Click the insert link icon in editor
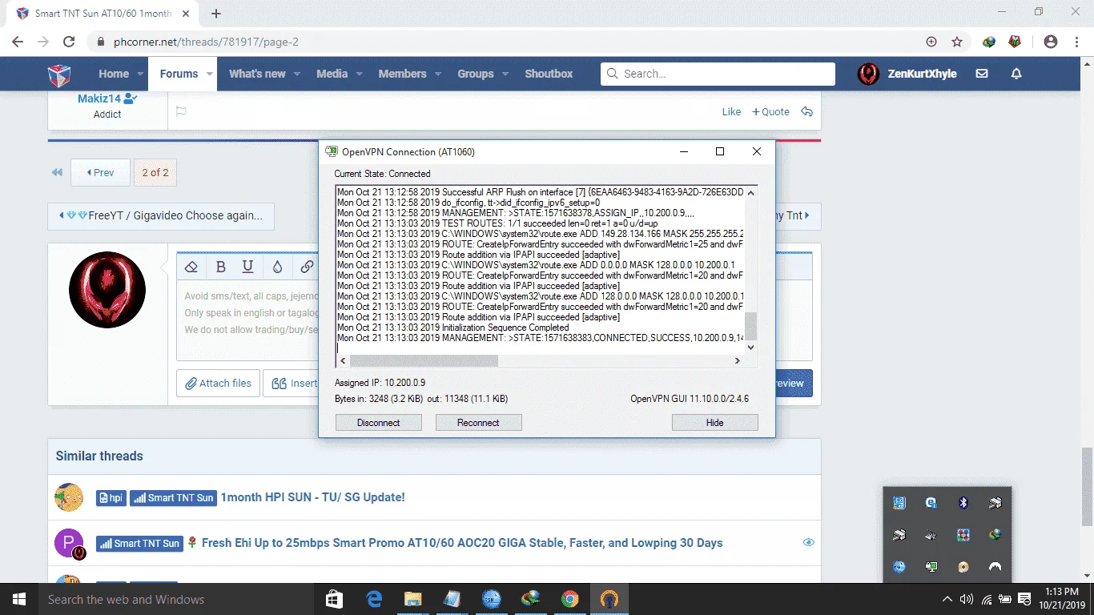1094x615 pixels. [307, 267]
